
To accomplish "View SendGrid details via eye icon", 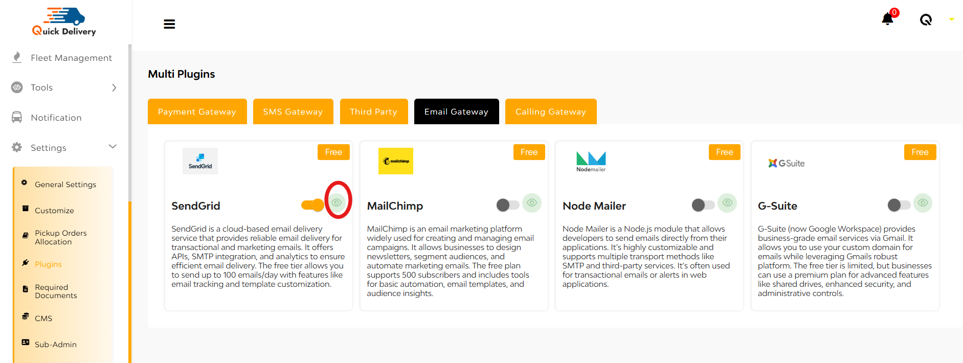I will point(337,203).
